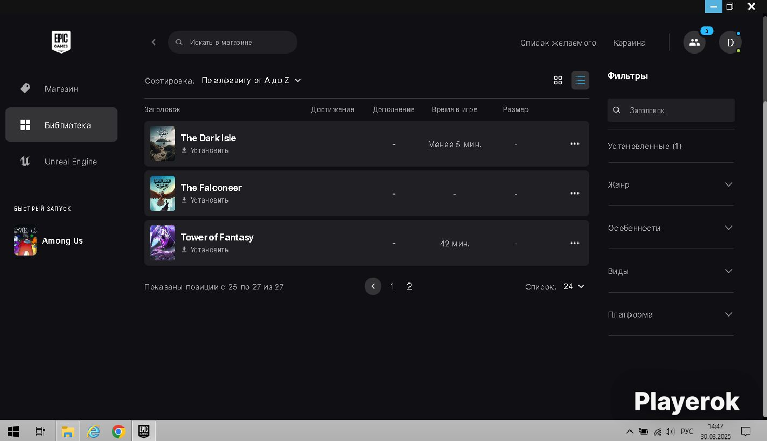Select page 2 in pagination
Viewport: 767px width, 441px height.
pyautogui.click(x=409, y=286)
